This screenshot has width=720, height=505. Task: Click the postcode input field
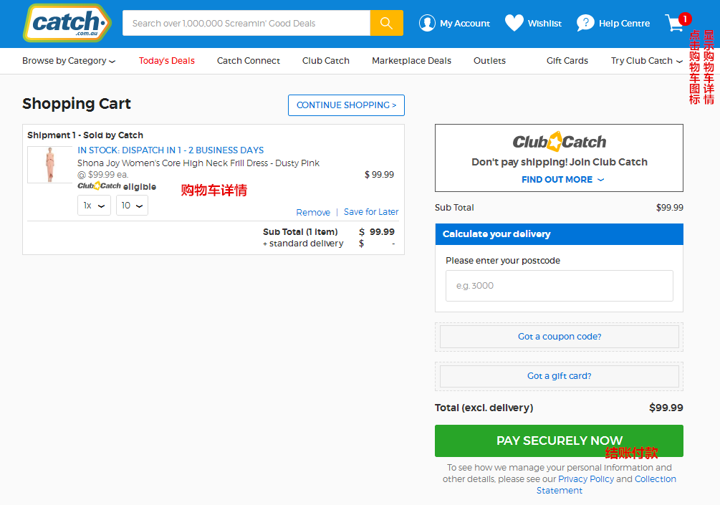pyautogui.click(x=560, y=286)
